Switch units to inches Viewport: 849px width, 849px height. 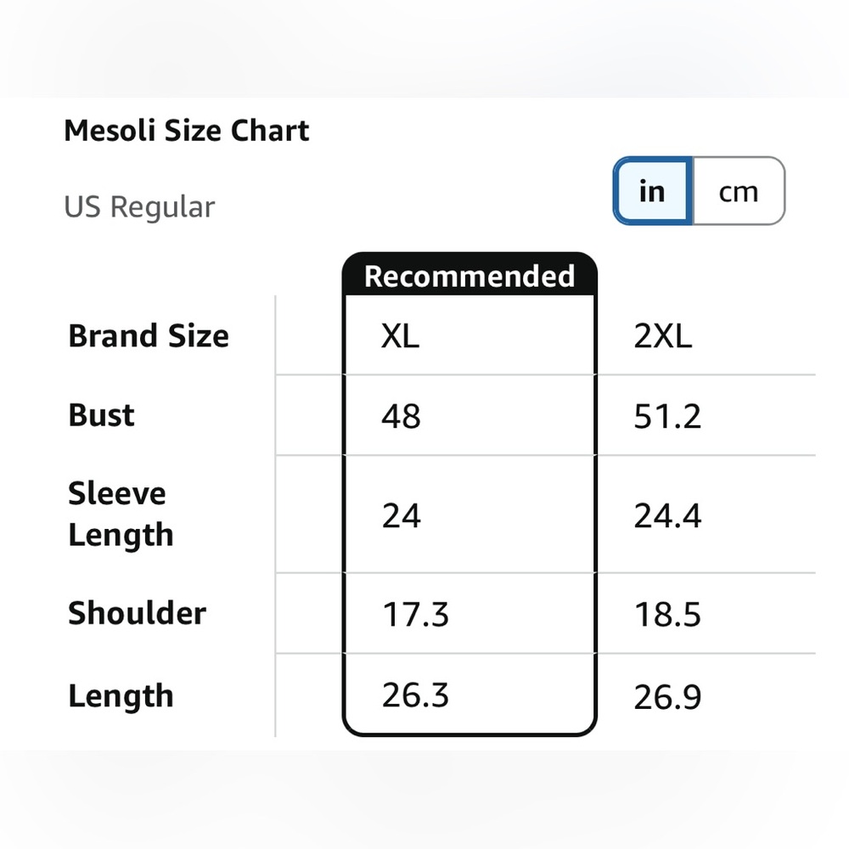pyautogui.click(x=652, y=192)
